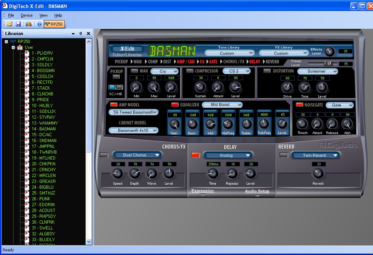Click the Compressor Attack knob
Viewport: 373px width, 255px height.
tap(218, 87)
